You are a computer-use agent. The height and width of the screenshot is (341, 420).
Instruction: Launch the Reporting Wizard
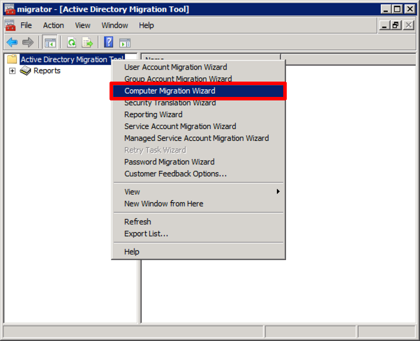198,114
